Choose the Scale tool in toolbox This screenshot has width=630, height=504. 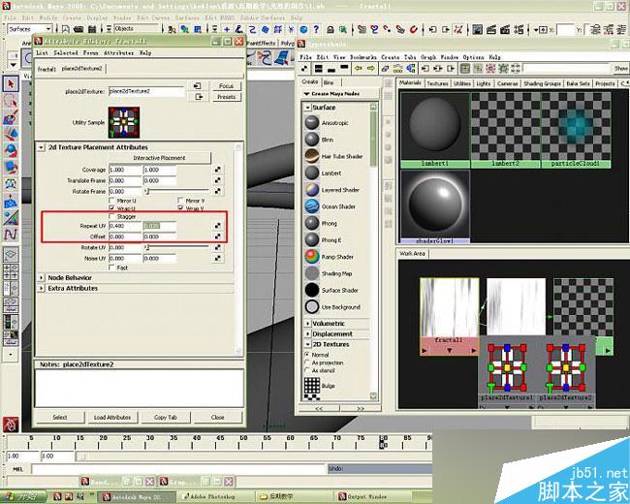click(x=11, y=168)
